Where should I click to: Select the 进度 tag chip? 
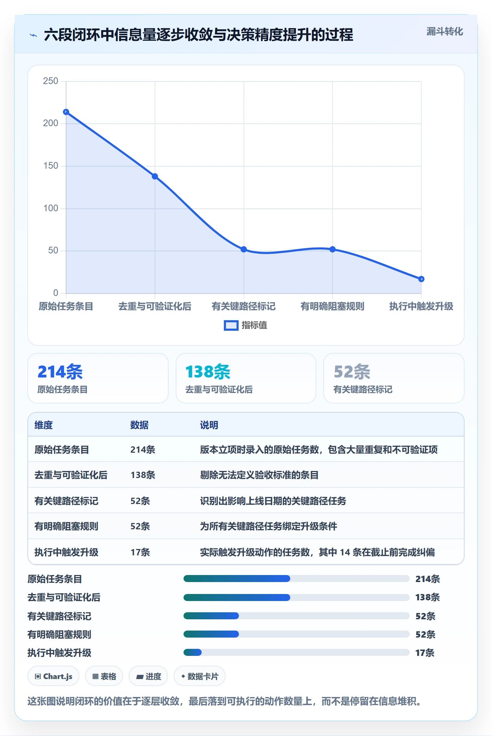click(148, 676)
